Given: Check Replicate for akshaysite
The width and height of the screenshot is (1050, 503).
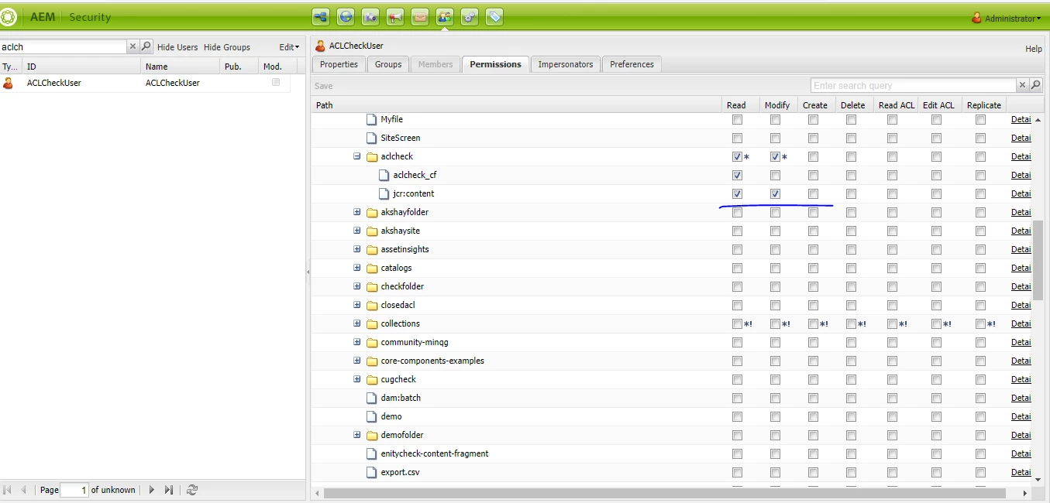Looking at the screenshot, I should point(980,231).
